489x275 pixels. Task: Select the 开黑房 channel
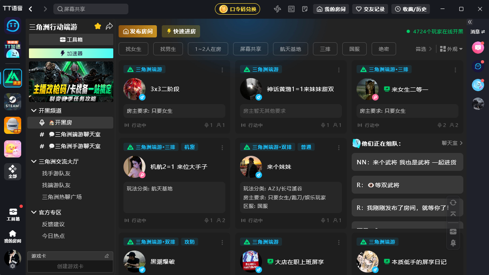(70, 122)
